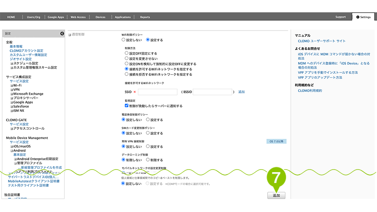Expand アクセスコントロール tree node

11,128
